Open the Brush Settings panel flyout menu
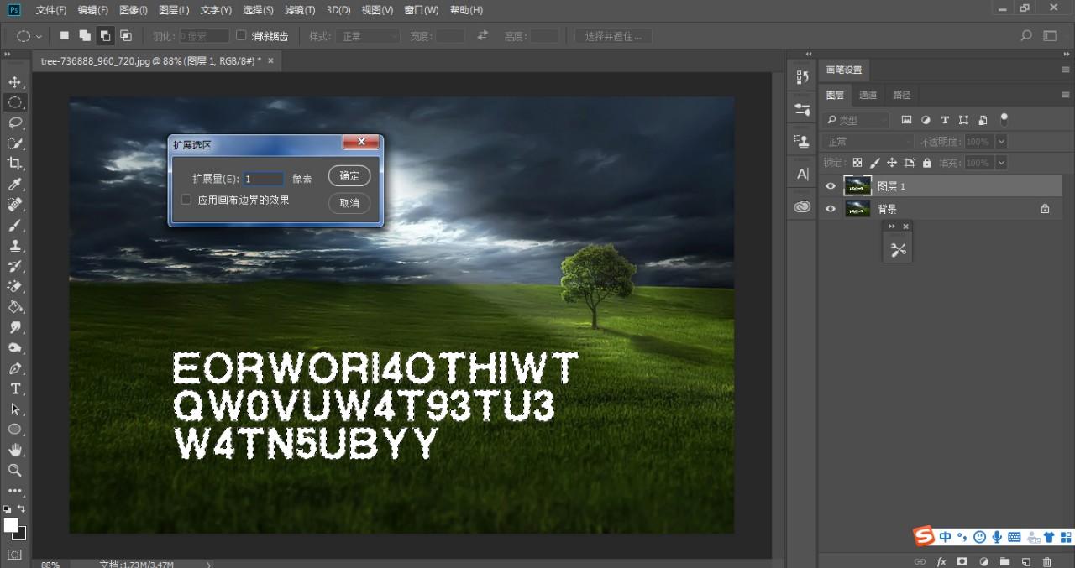Screen dimensions: 1075x568 [1065, 70]
